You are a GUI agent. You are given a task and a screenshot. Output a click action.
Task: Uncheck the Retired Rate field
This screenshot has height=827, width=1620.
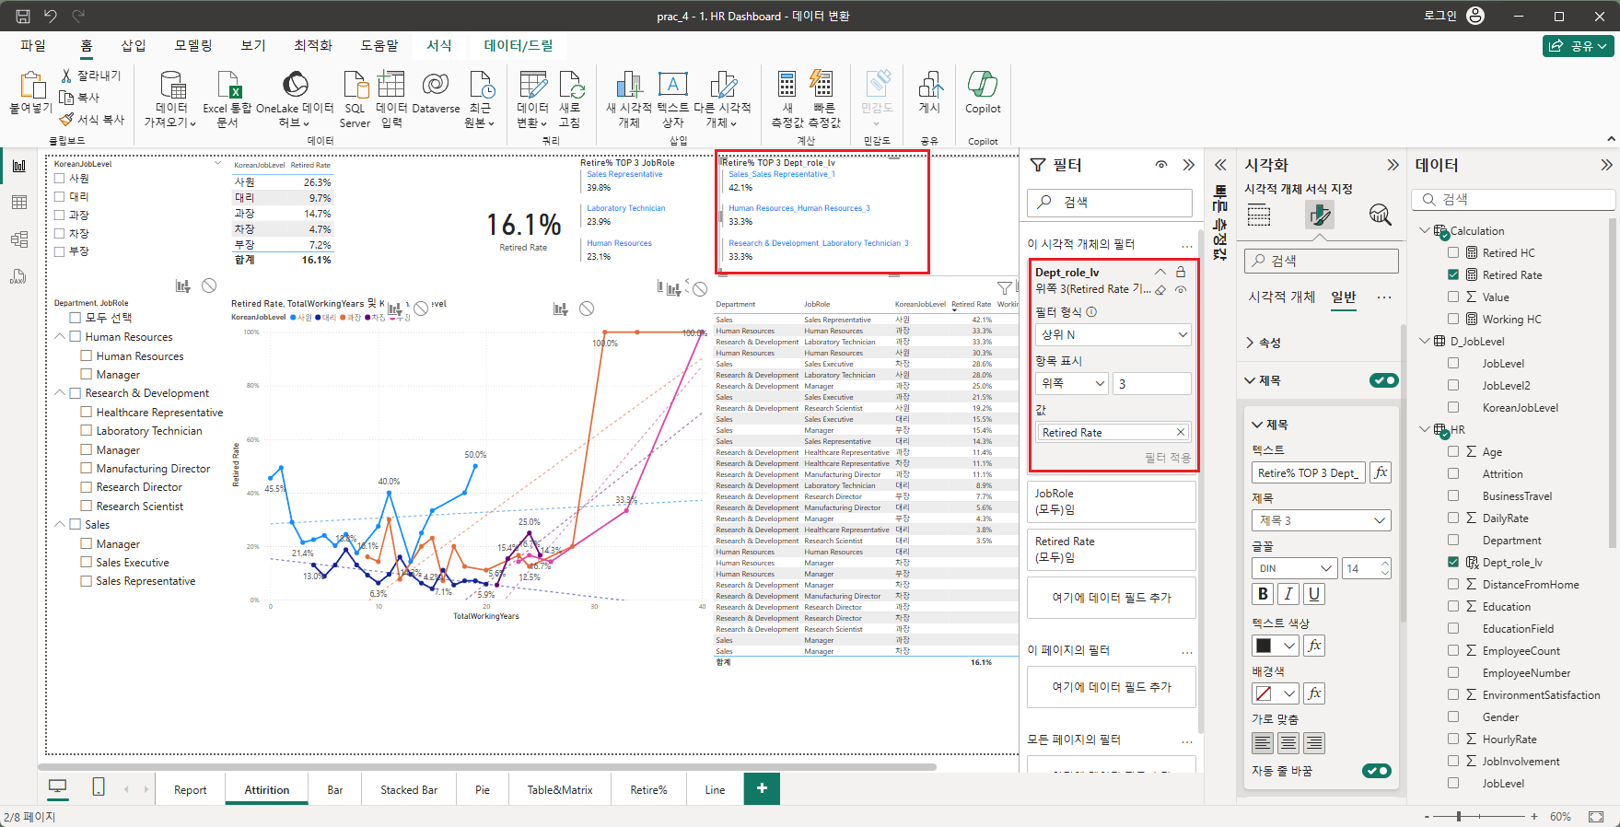[x=1453, y=274]
